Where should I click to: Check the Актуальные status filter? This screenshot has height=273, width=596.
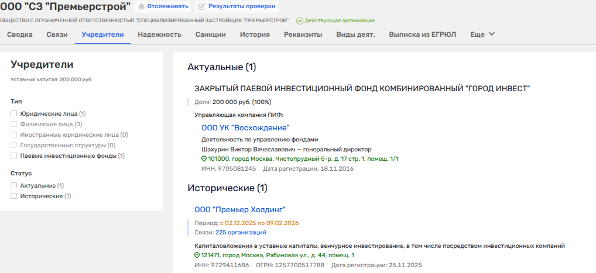pos(14,186)
